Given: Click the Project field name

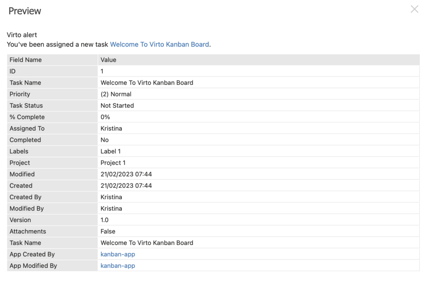Looking at the screenshot, I should (x=20, y=162).
